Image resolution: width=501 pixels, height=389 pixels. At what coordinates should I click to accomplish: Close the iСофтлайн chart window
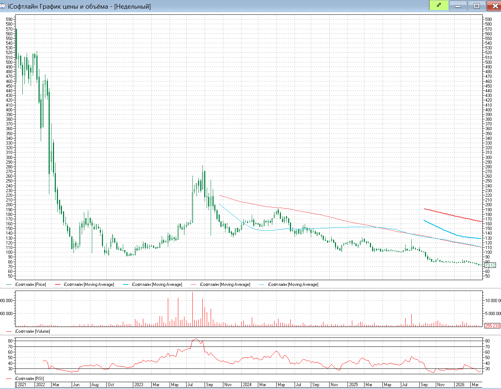tap(493, 6)
